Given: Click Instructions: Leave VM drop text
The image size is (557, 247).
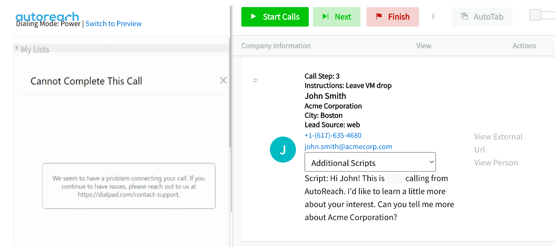Looking at the screenshot, I should coord(348,86).
